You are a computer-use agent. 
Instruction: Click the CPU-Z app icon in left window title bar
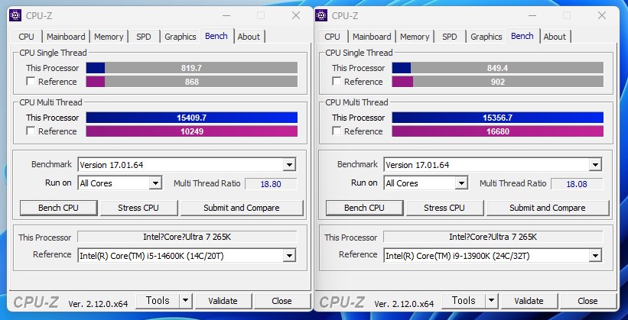coord(15,15)
